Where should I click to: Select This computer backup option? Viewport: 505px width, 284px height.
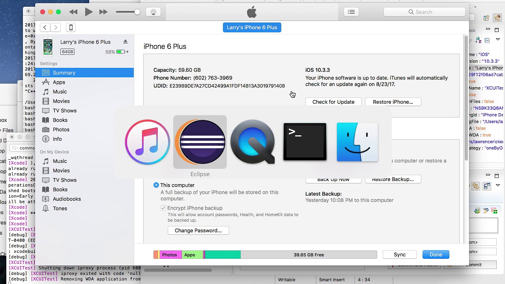[156, 185]
